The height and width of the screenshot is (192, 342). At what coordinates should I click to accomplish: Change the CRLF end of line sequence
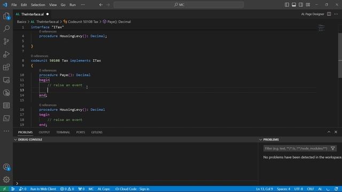coord(310,189)
